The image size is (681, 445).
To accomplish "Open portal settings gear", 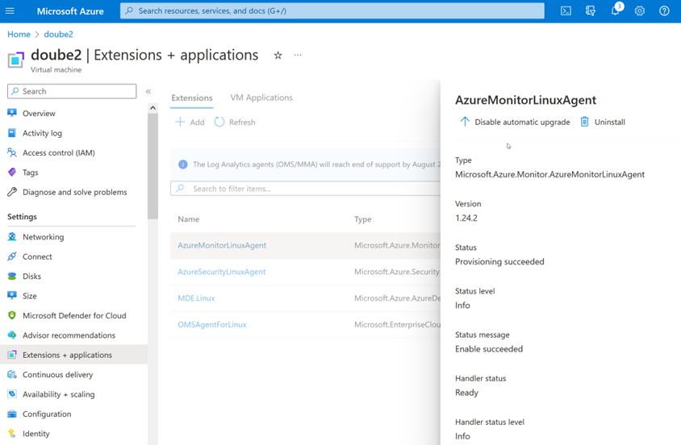I will 640,10.
